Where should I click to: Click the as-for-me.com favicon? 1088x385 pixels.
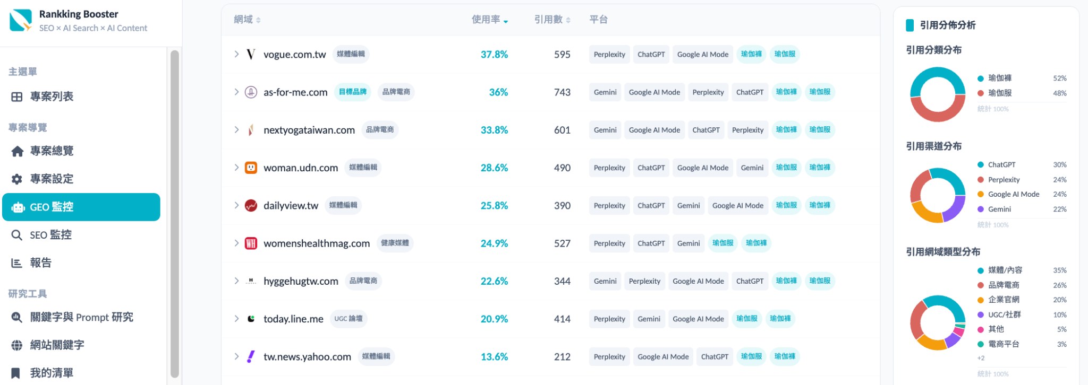[251, 92]
